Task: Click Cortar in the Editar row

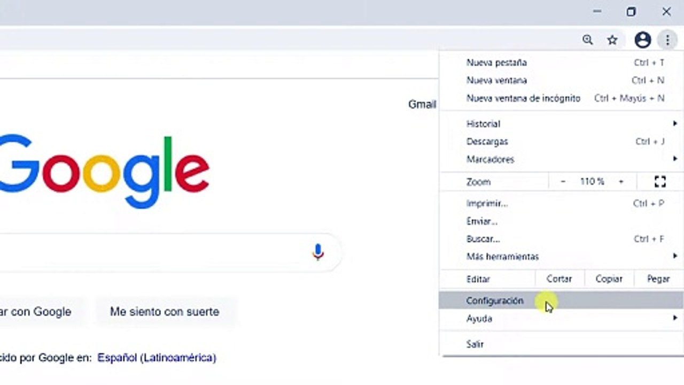Action: tap(559, 279)
